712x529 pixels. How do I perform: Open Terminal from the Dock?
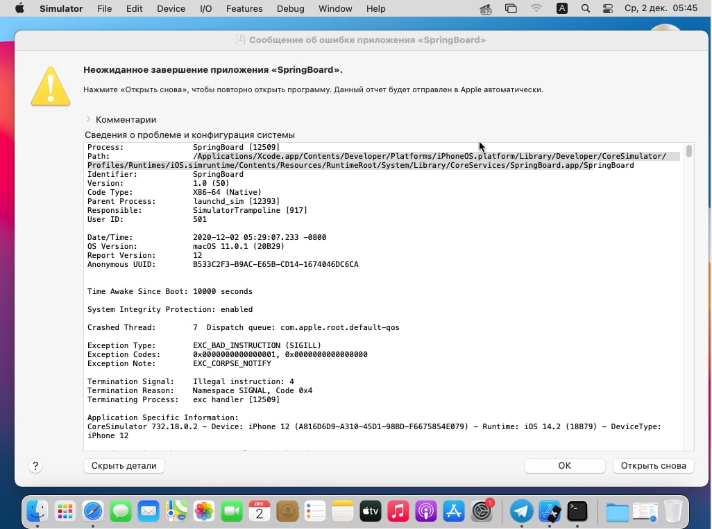[577, 511]
